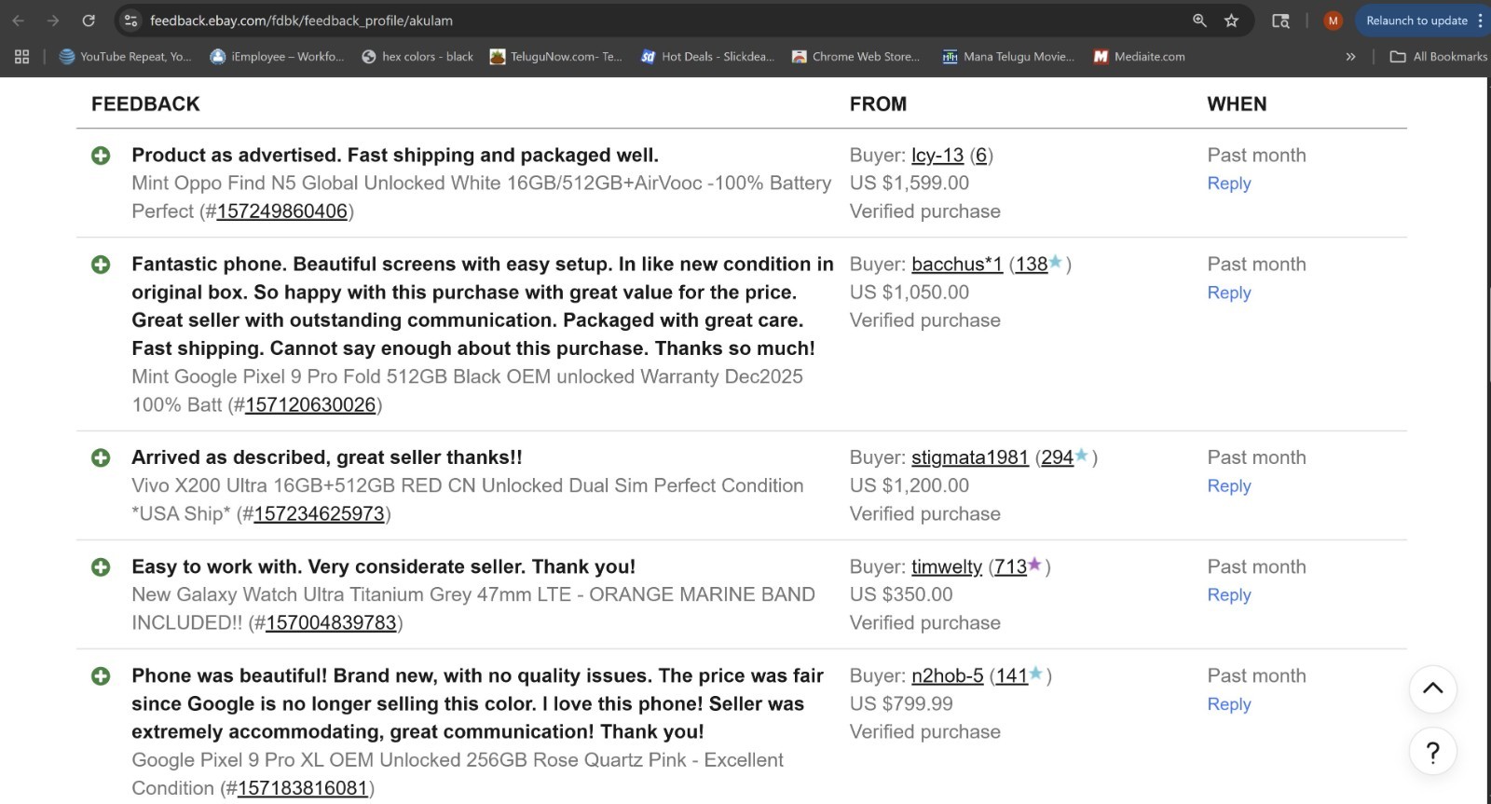Open the Chrome profile avatar M

click(x=1333, y=20)
